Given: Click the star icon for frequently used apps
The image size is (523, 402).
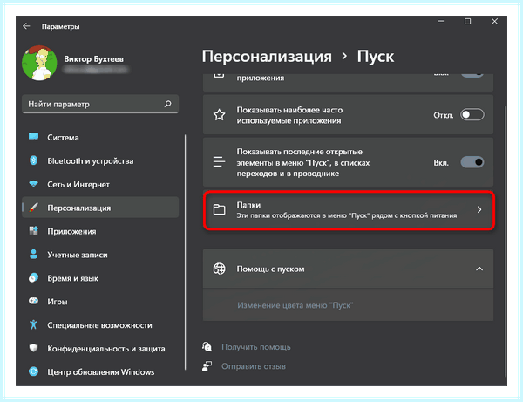Looking at the screenshot, I should point(219,115).
